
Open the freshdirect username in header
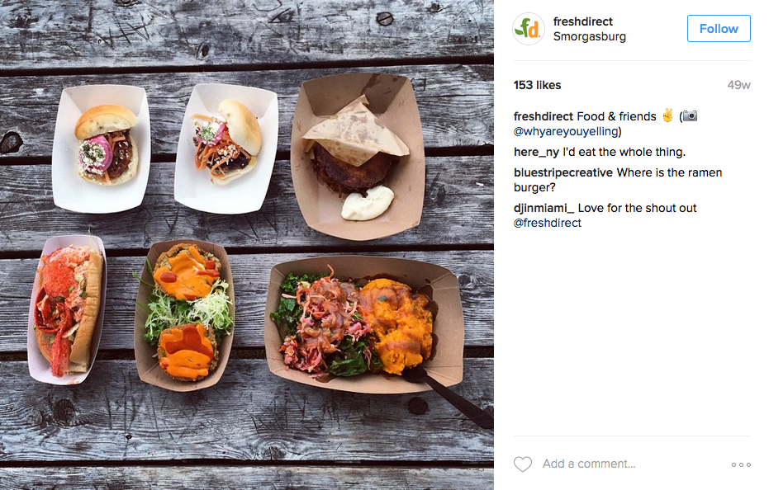click(x=583, y=21)
